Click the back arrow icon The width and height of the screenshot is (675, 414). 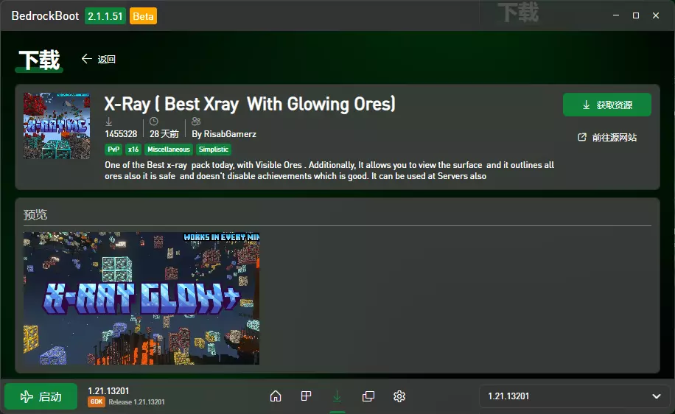86,58
